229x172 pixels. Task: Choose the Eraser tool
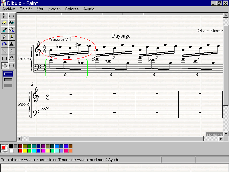tap(5, 23)
